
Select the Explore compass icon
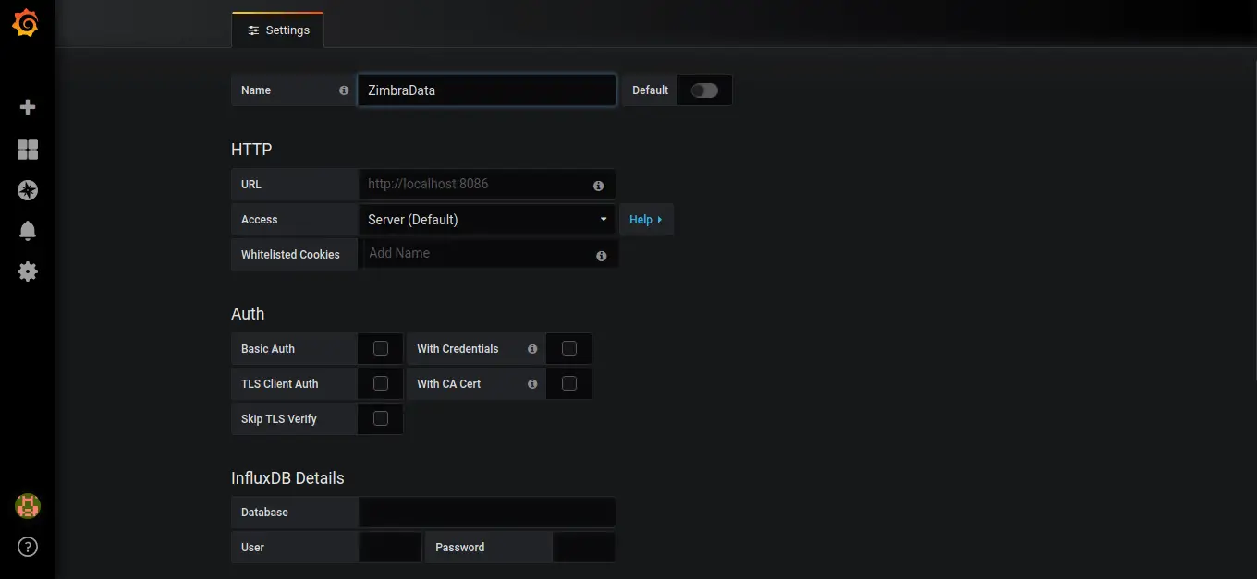tap(27, 190)
